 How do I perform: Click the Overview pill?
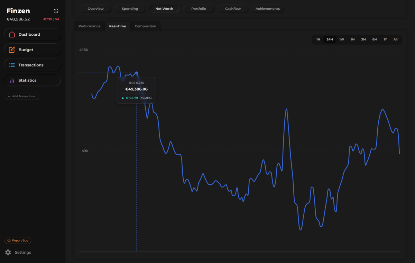pos(95,9)
